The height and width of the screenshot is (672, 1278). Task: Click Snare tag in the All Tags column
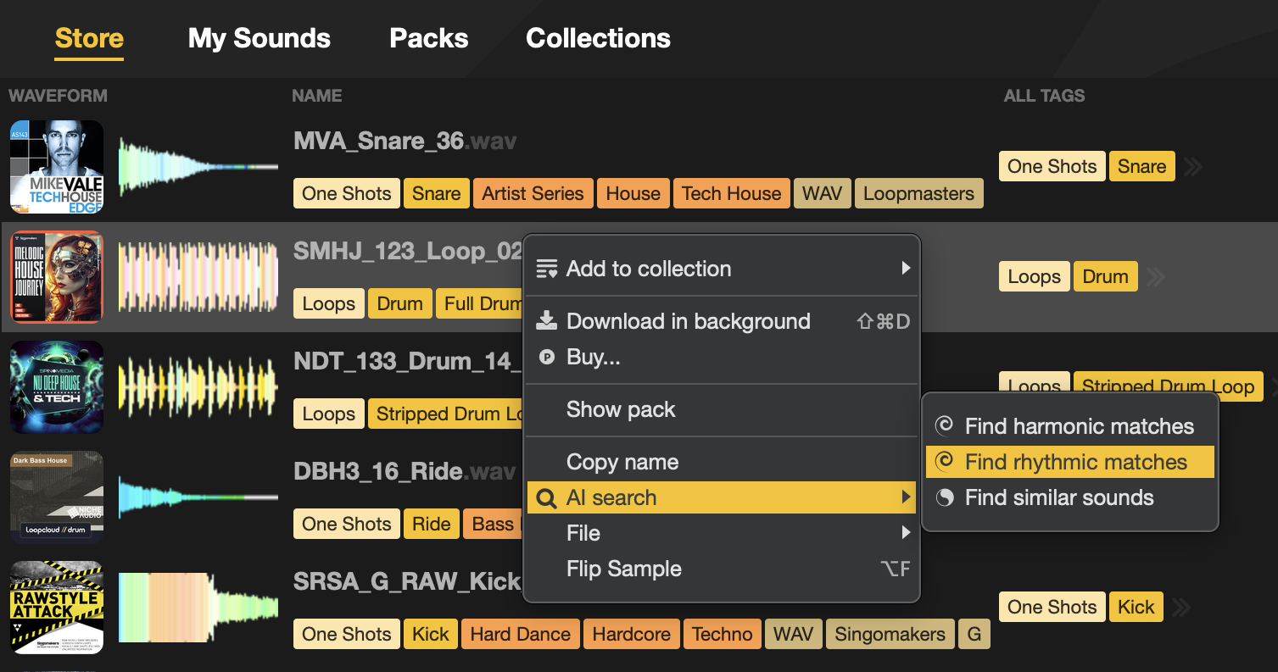pyautogui.click(x=1141, y=166)
